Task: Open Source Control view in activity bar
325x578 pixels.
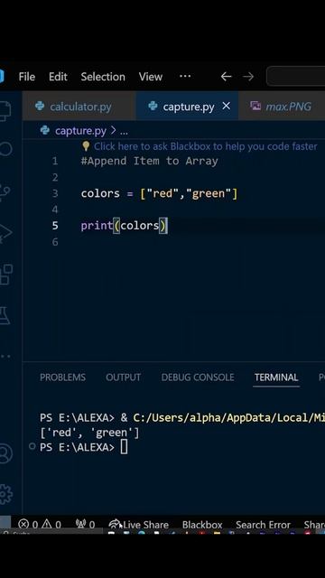Action: click(x=5, y=192)
